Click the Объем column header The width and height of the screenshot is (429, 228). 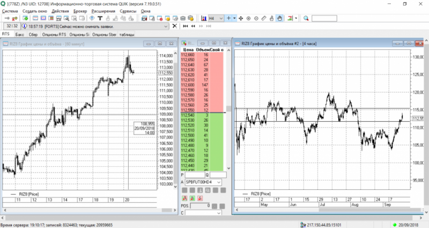(203, 50)
